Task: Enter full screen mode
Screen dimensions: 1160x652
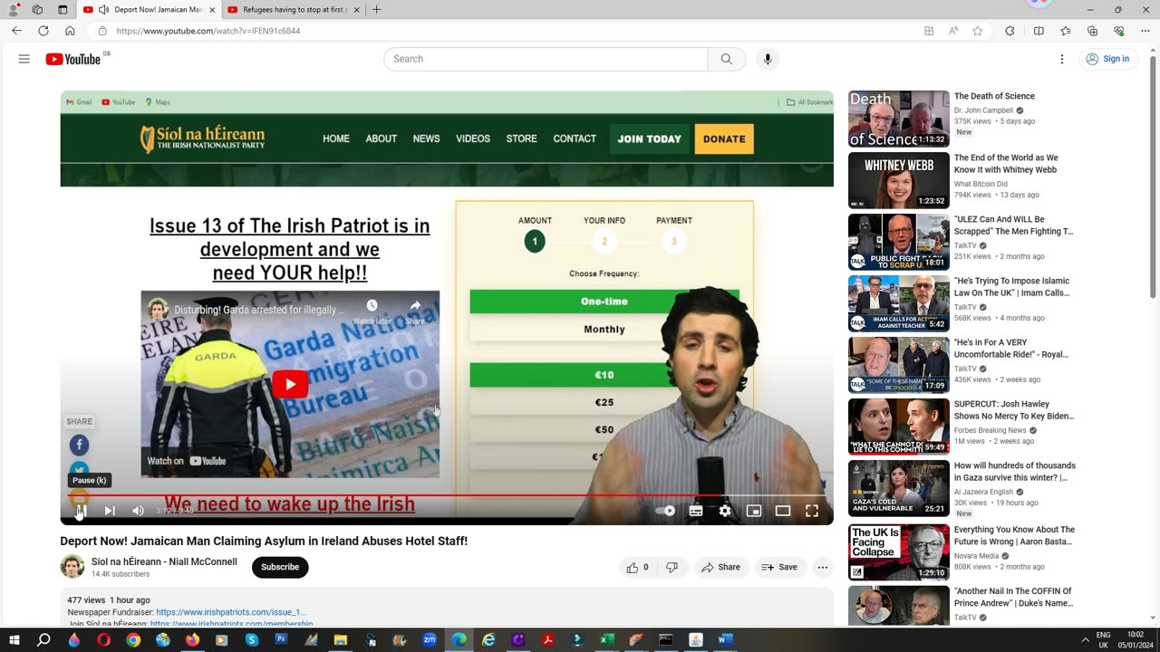Action: pos(812,511)
